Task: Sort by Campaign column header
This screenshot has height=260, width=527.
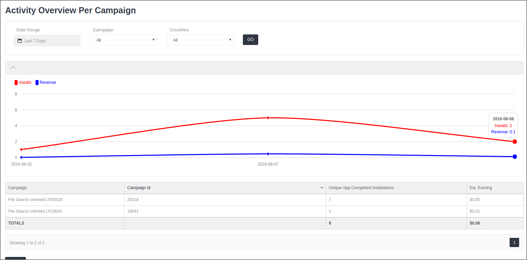Action: [x=65, y=188]
